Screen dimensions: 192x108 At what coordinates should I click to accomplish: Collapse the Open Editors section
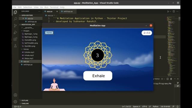[x=20, y=15]
